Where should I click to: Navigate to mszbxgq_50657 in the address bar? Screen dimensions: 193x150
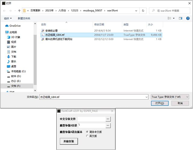(93, 11)
